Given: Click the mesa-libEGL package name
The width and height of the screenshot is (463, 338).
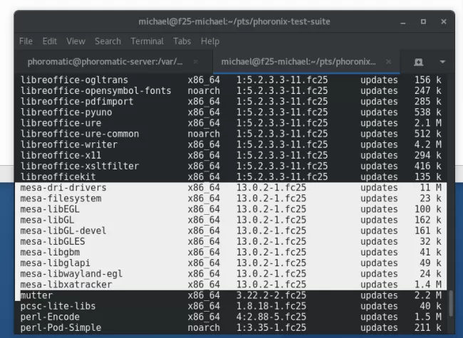Looking at the screenshot, I should pyautogui.click(x=50, y=209).
